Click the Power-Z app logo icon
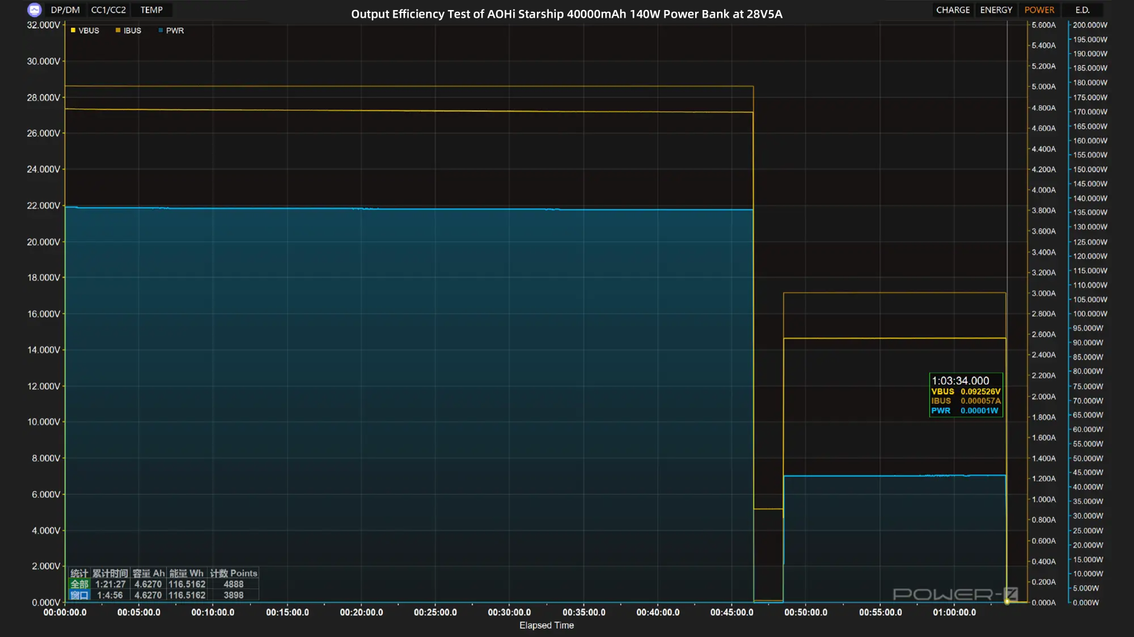 pyautogui.click(x=34, y=9)
